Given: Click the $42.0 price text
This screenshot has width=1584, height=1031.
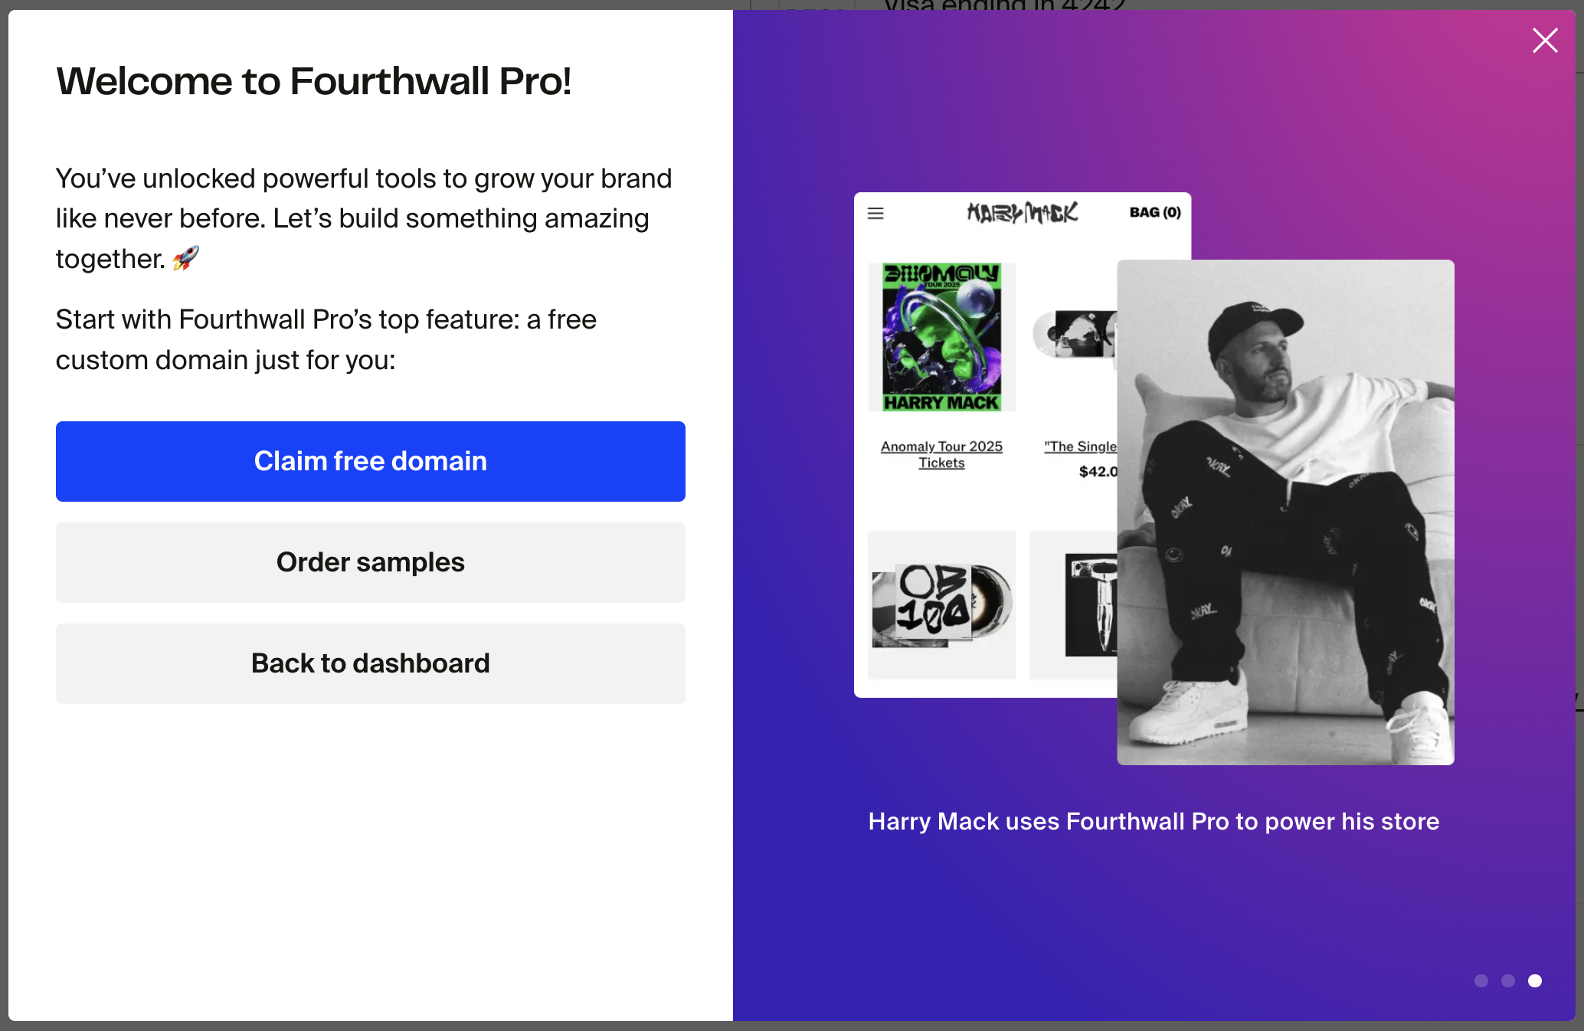Looking at the screenshot, I should pyautogui.click(x=1097, y=472).
